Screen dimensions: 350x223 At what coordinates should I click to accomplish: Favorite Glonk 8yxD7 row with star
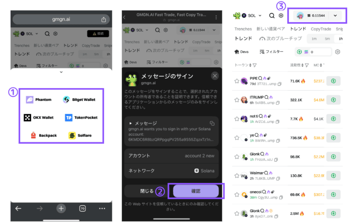[x=236, y=213]
